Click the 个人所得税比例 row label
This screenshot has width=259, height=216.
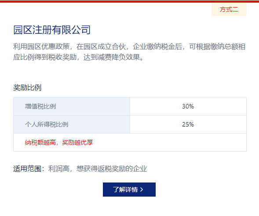pyautogui.click(x=47, y=124)
